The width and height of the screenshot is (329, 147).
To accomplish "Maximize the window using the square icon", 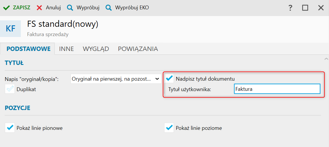I will [305, 8].
